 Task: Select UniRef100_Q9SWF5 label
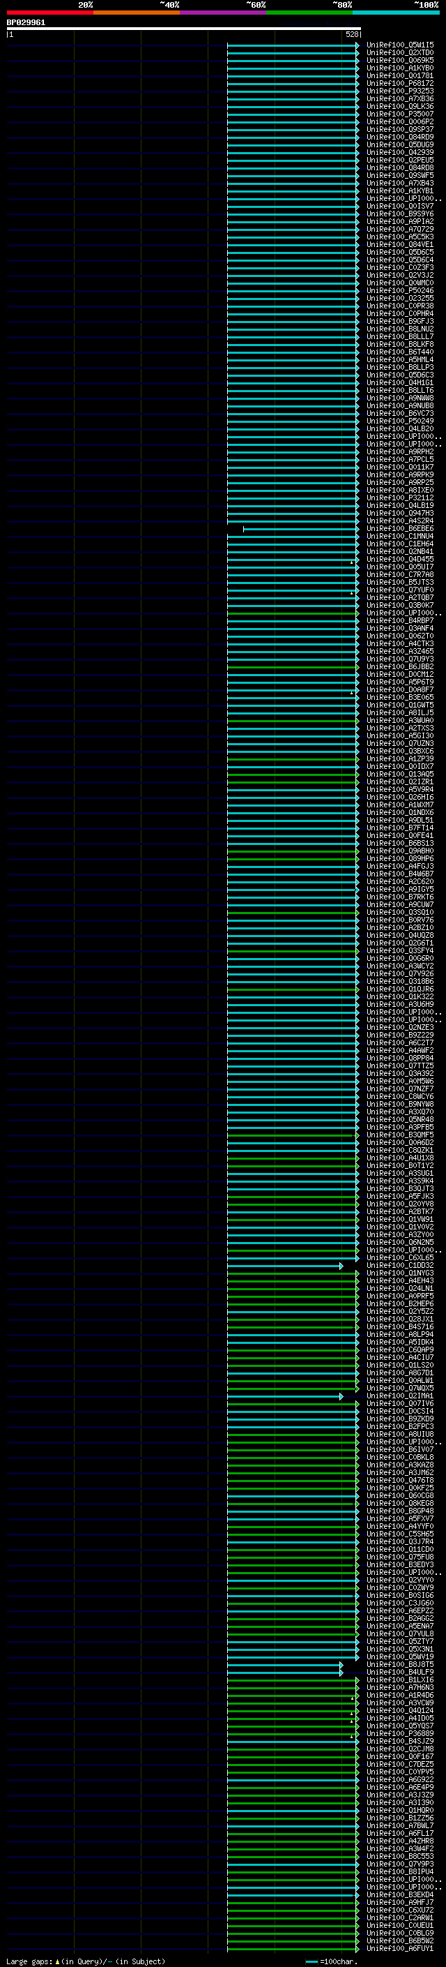tap(400, 176)
